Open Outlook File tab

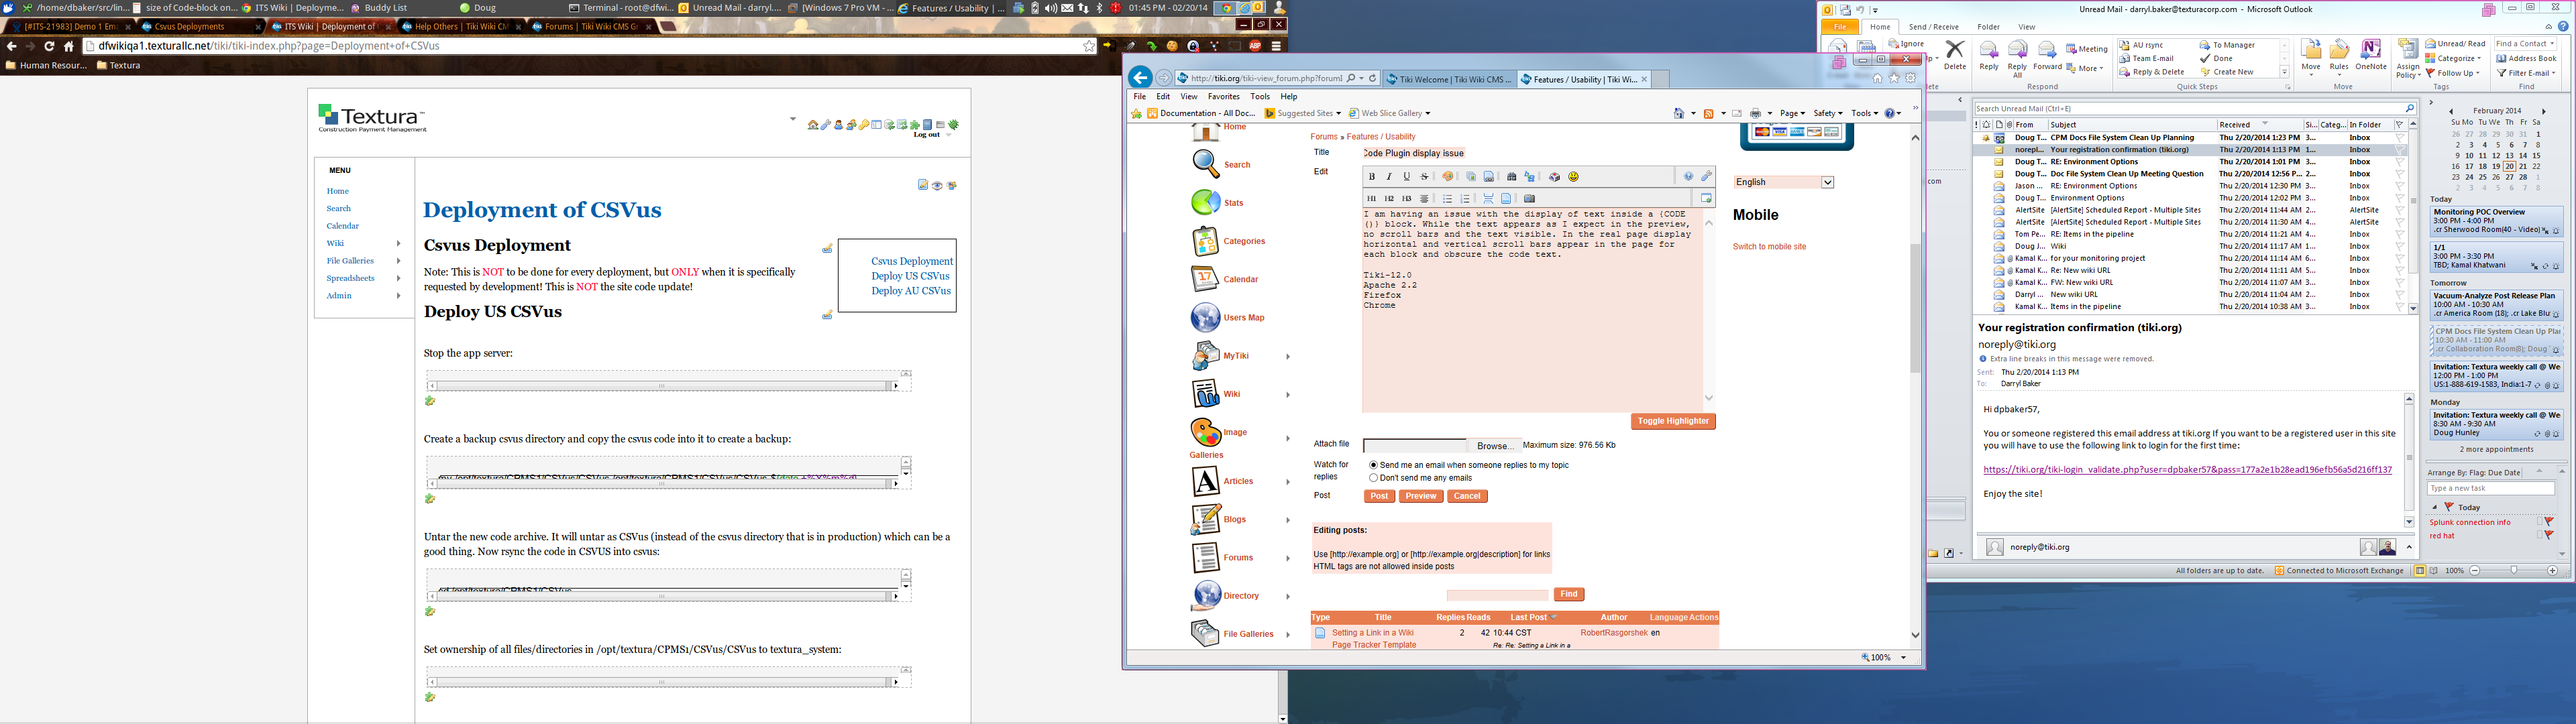pyautogui.click(x=1839, y=27)
